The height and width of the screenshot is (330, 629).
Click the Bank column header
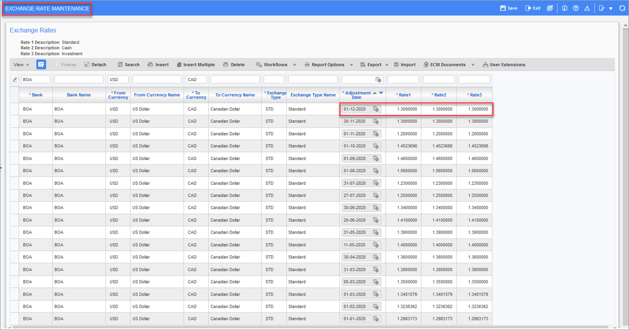(35, 95)
